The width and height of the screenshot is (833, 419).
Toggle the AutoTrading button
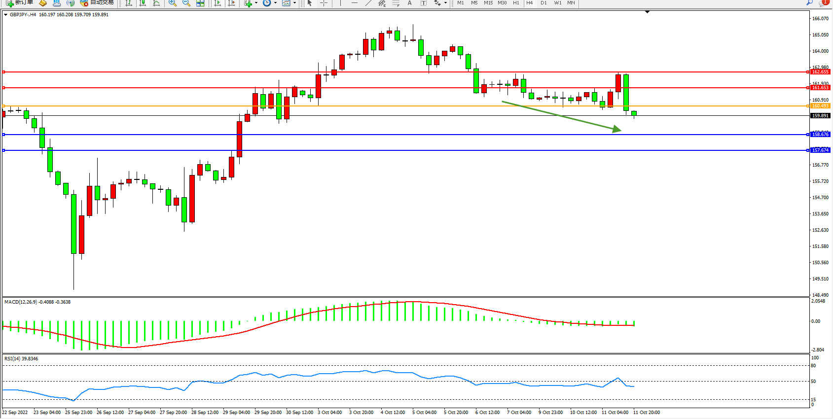pos(97,3)
